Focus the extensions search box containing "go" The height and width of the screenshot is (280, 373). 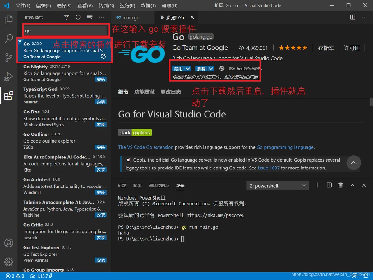tap(65, 30)
